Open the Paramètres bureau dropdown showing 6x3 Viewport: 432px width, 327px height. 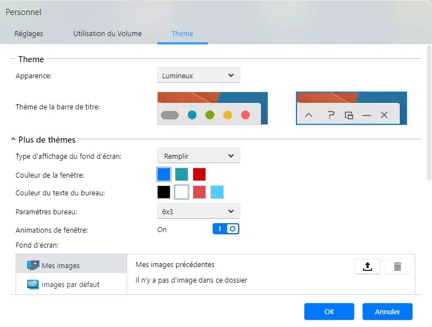[x=198, y=212]
